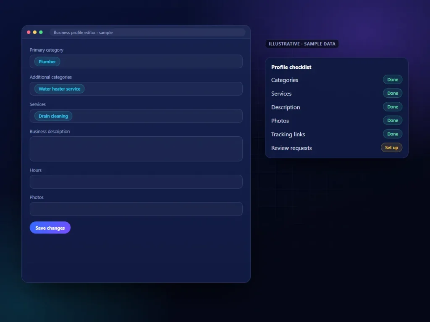This screenshot has height=322, width=430.
Task: Click the Hours label
Action: point(36,170)
